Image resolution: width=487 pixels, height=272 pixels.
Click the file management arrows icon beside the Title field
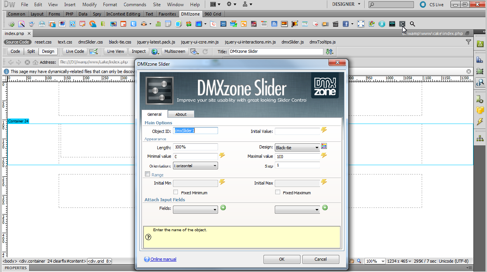click(x=330, y=51)
